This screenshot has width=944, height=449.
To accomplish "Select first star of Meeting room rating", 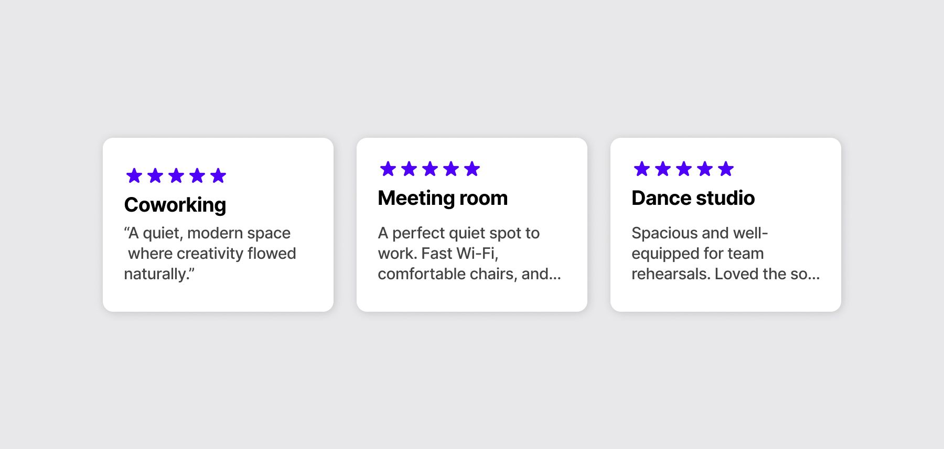I will pyautogui.click(x=388, y=169).
